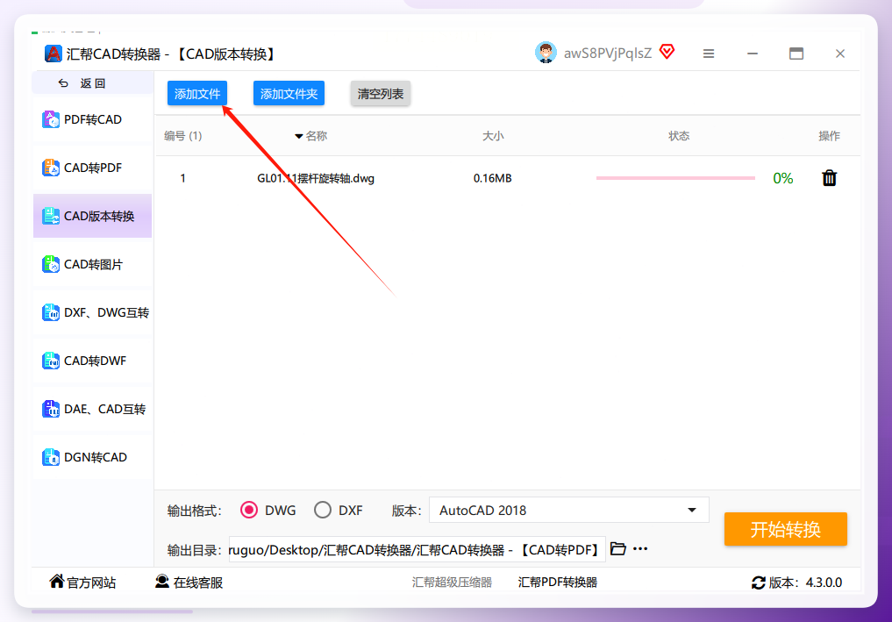
Task: Click the CAD转DWF sidebar icon
Action: click(x=51, y=361)
